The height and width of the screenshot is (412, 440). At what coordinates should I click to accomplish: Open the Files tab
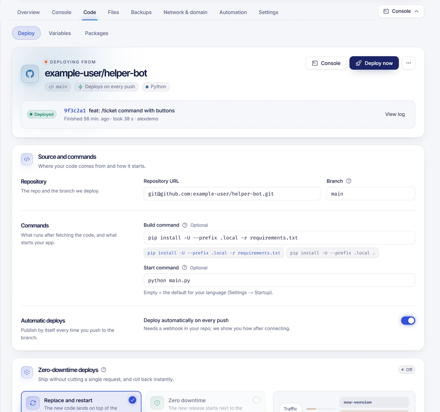coord(113,12)
